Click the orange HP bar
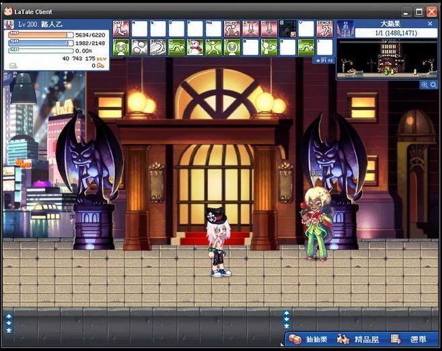The width and height of the screenshot is (442, 351). point(41,35)
